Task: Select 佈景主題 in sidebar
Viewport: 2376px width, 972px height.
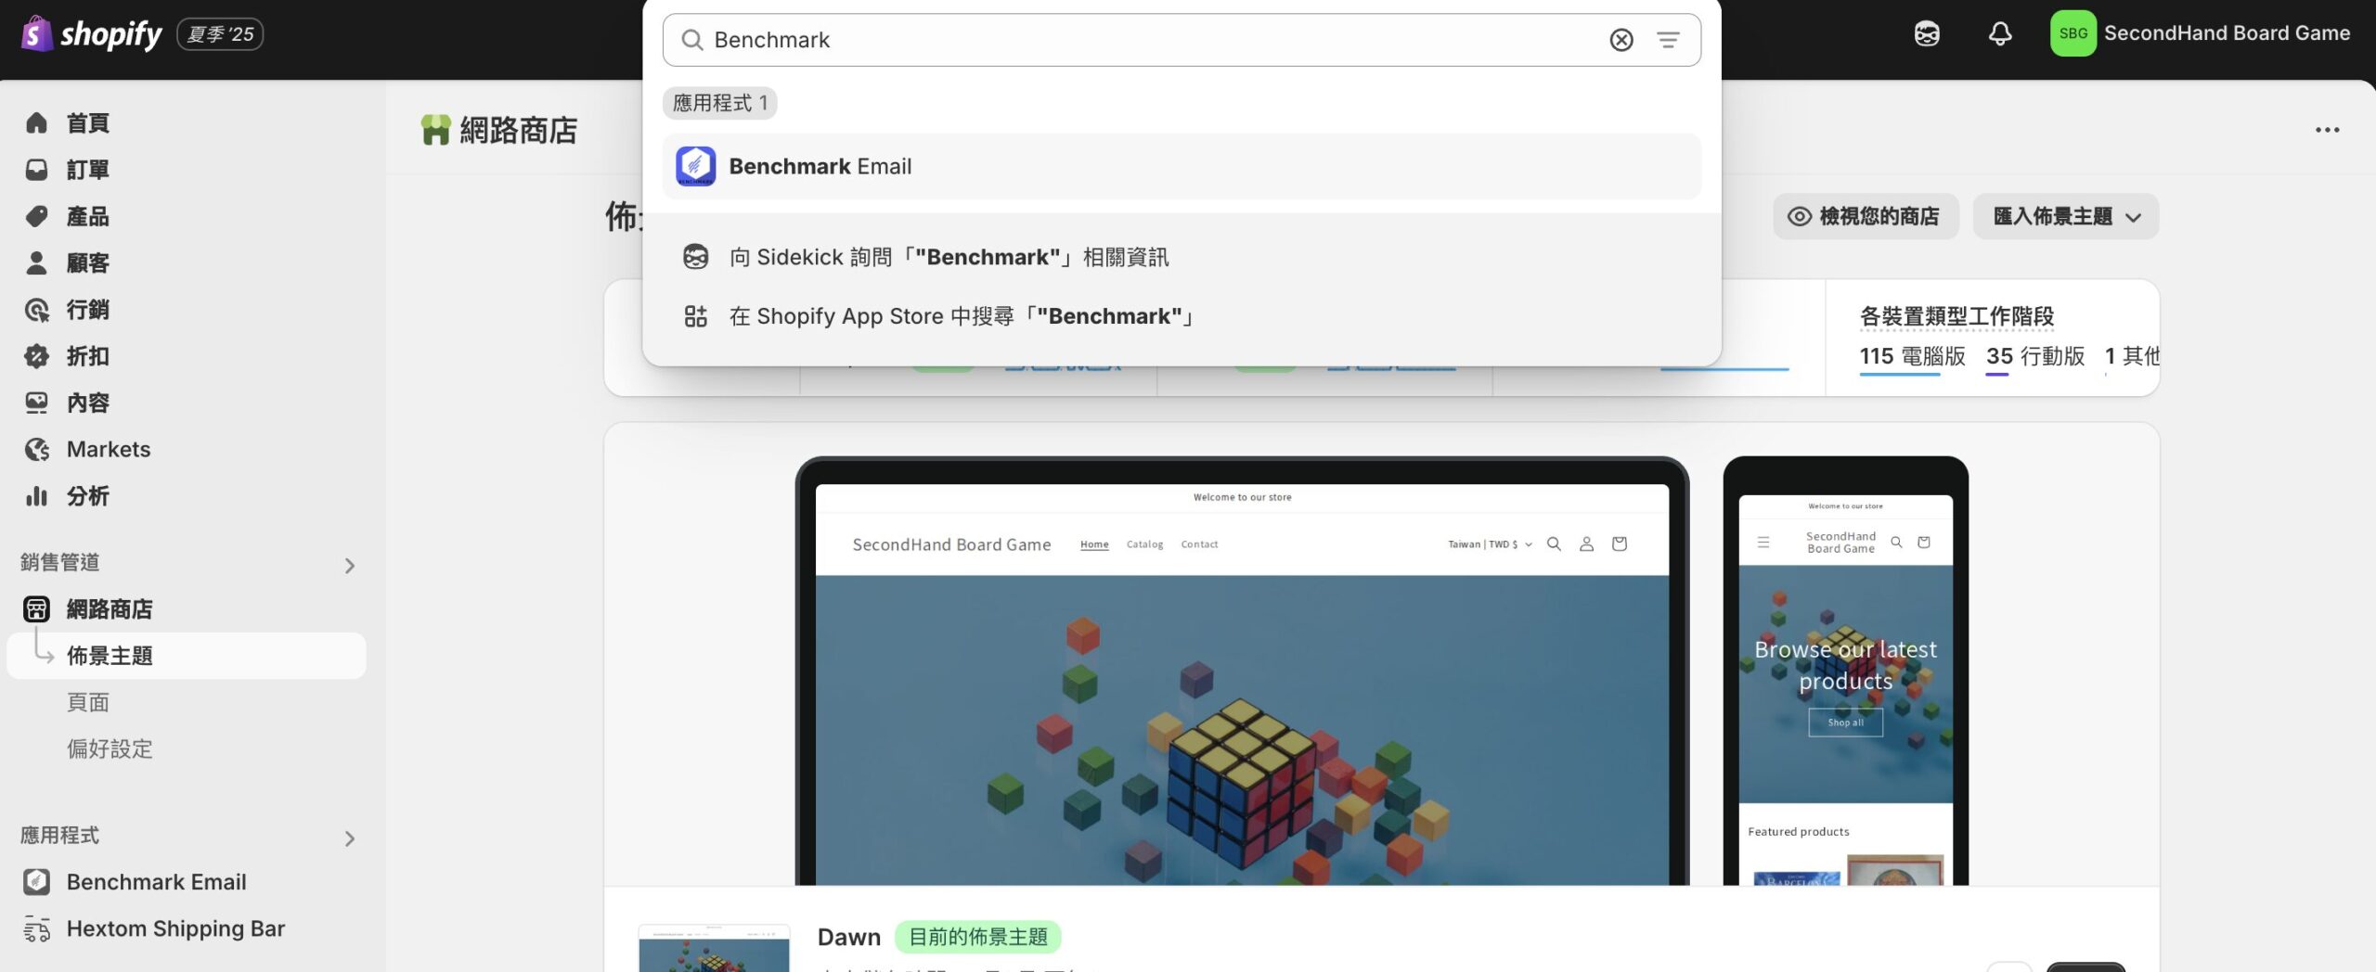Action: pyautogui.click(x=186, y=656)
